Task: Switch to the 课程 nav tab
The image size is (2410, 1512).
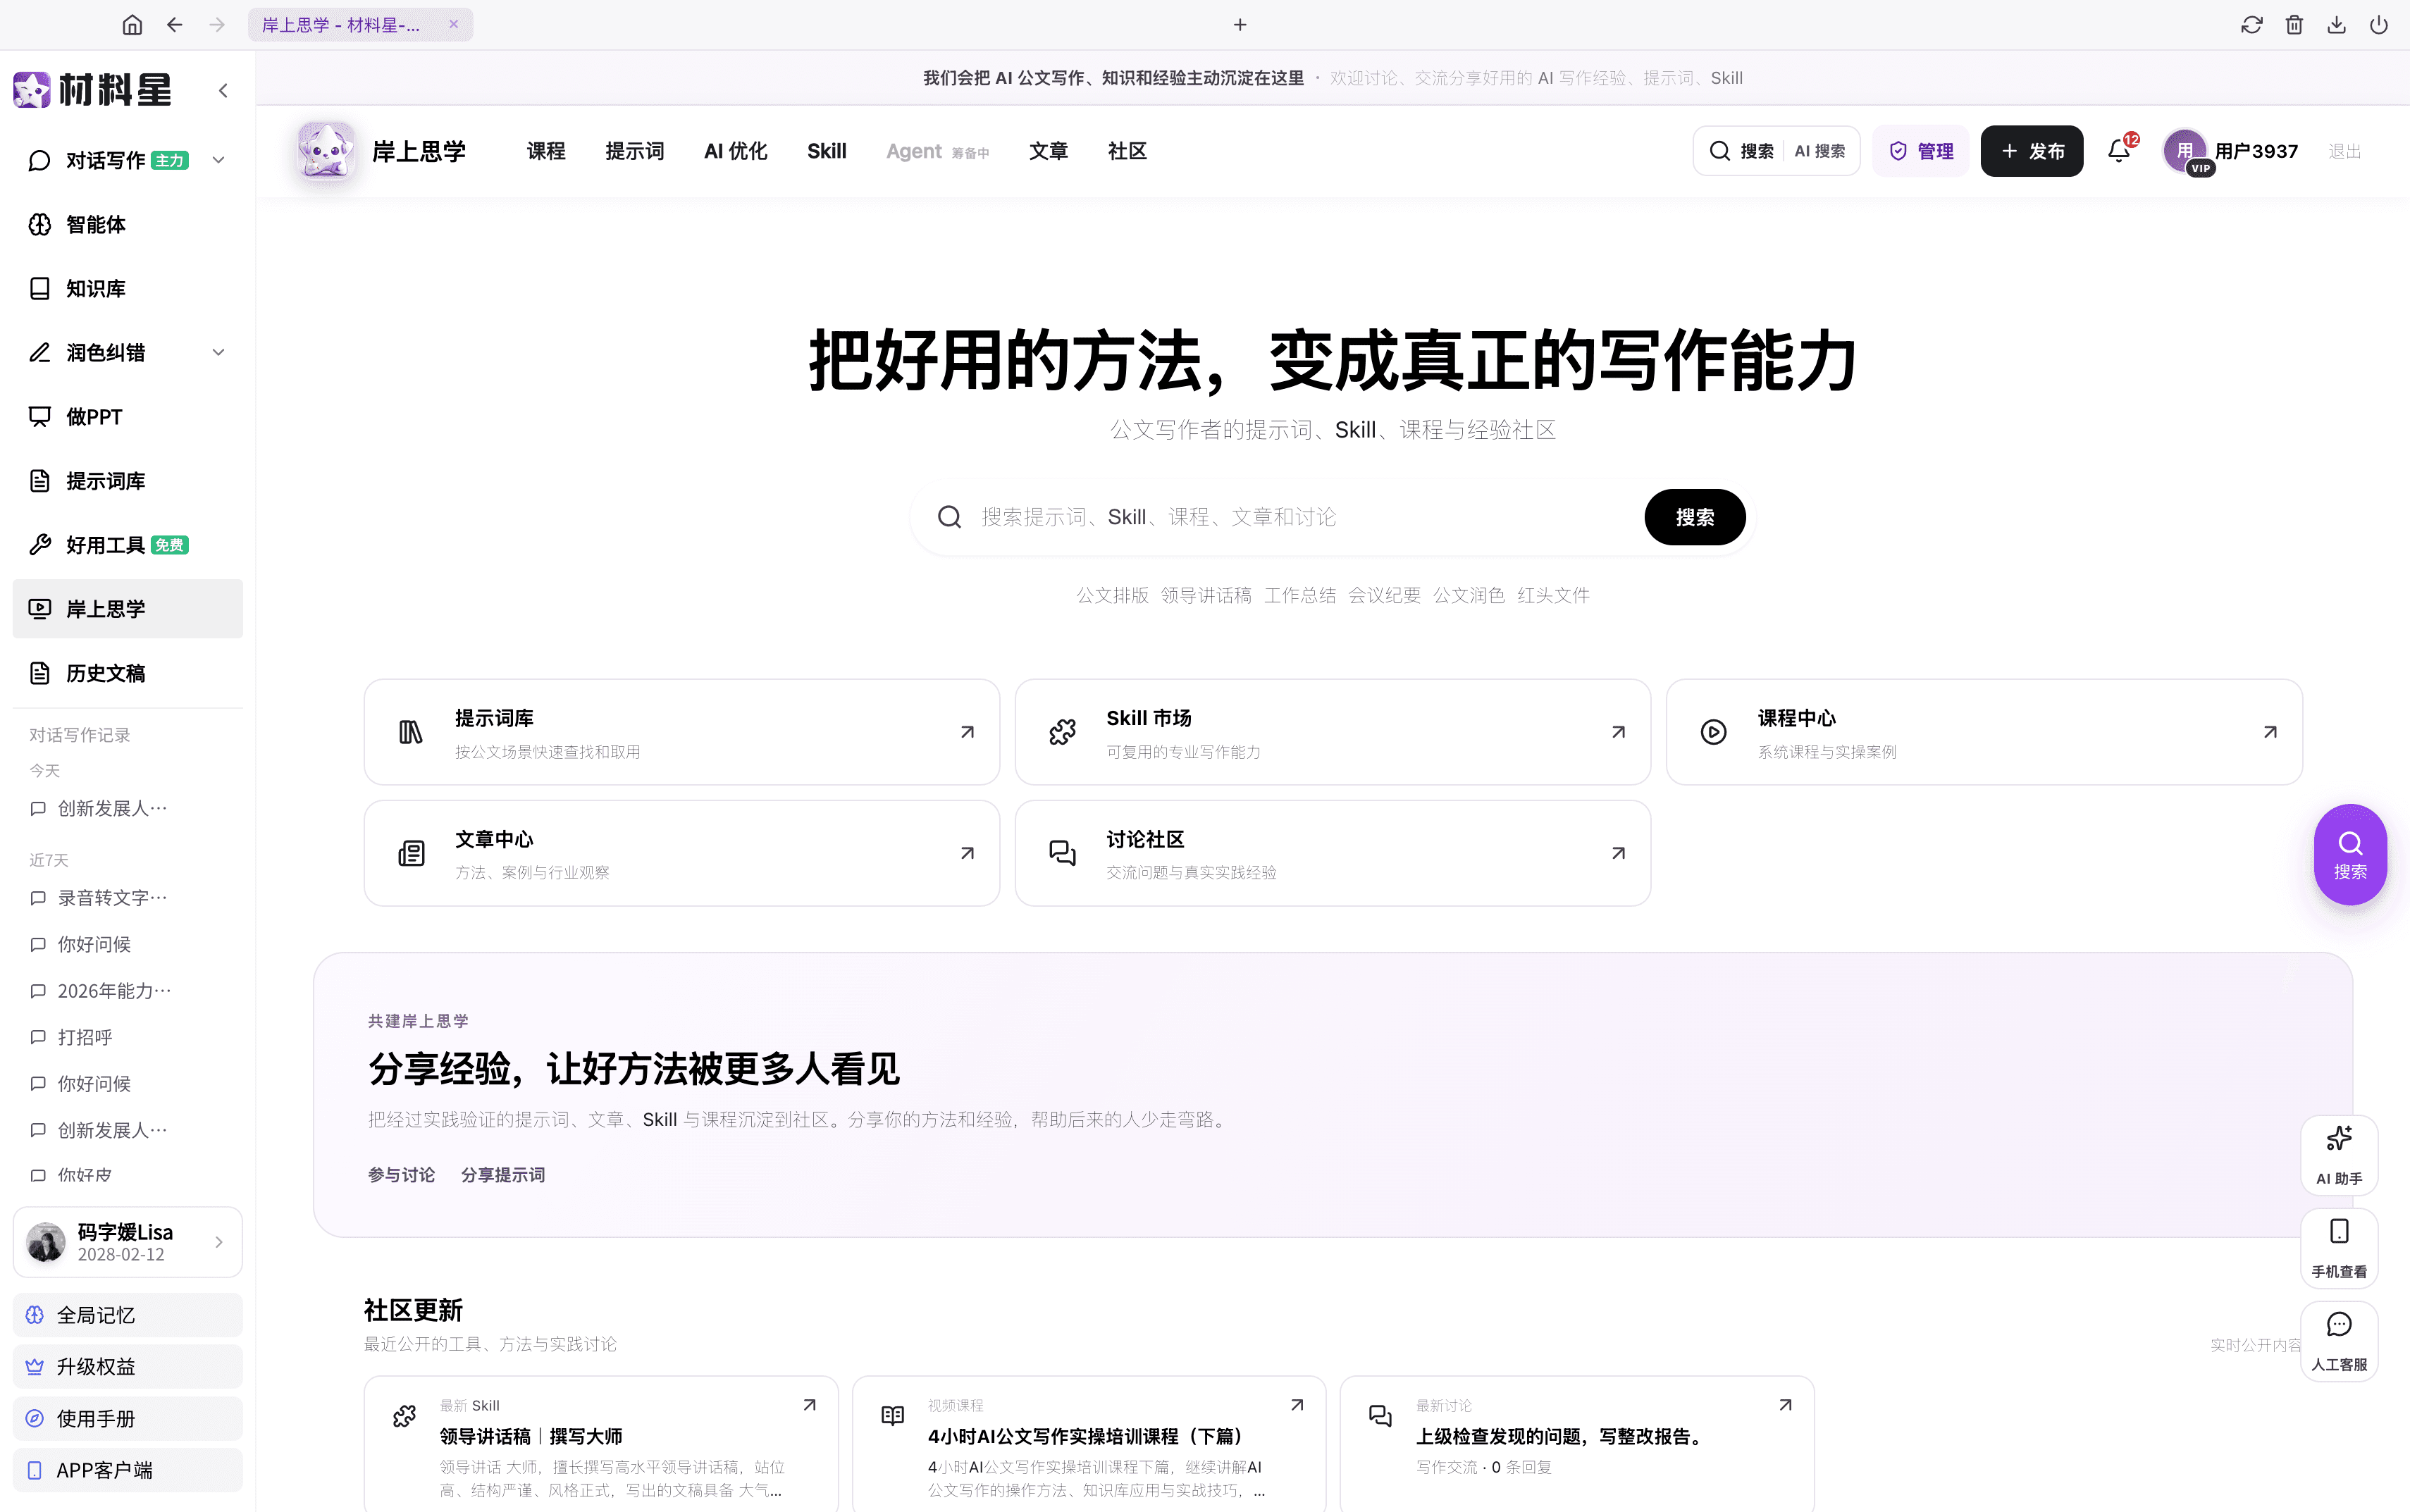Action: 546,151
